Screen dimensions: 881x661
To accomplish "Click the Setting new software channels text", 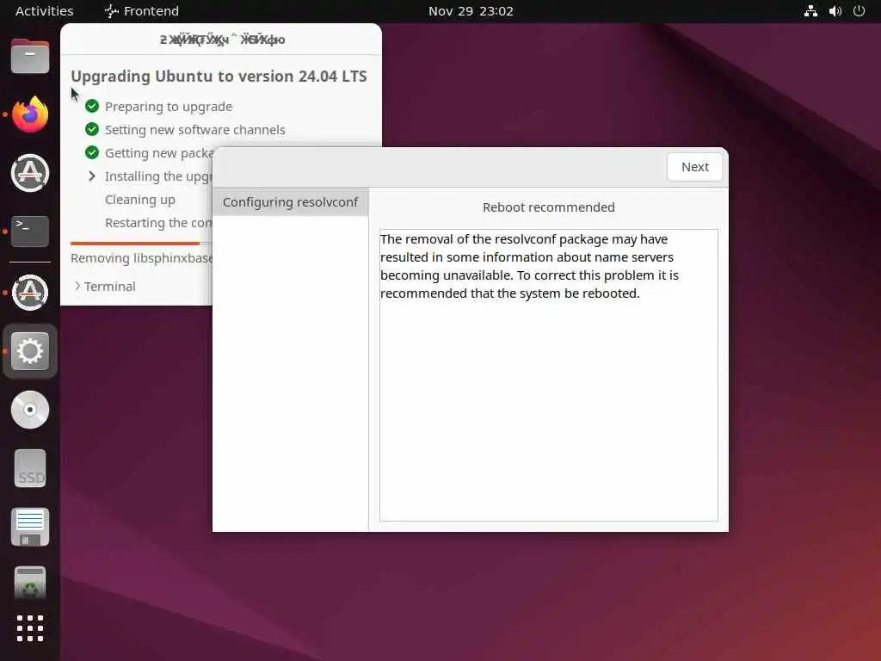I will tap(195, 130).
